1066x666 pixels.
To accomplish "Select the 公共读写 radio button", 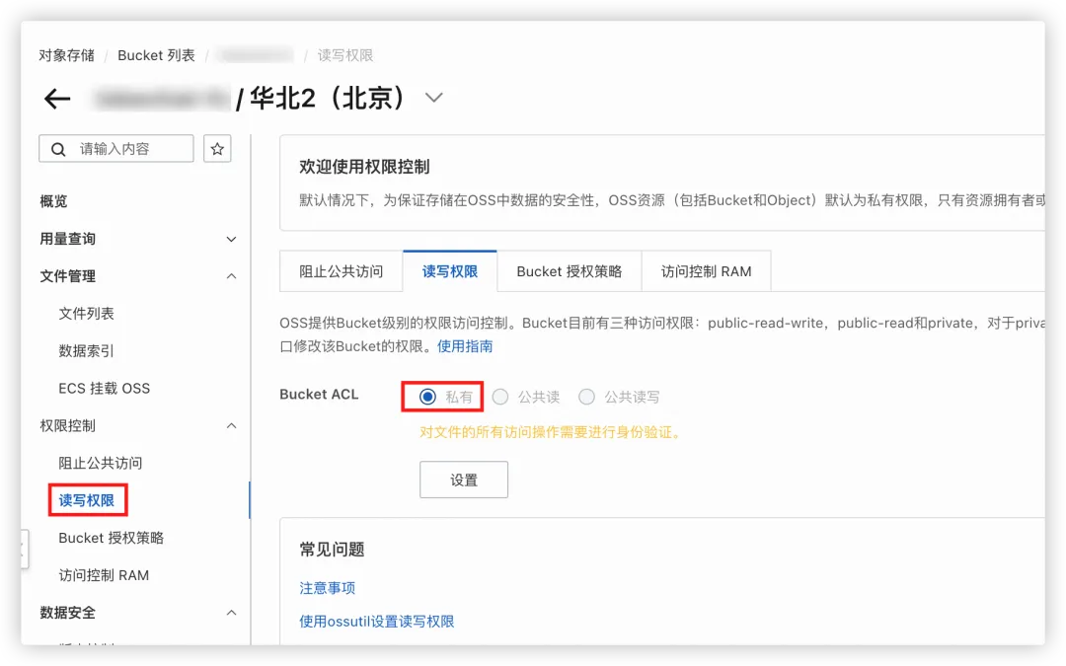I will [x=586, y=397].
